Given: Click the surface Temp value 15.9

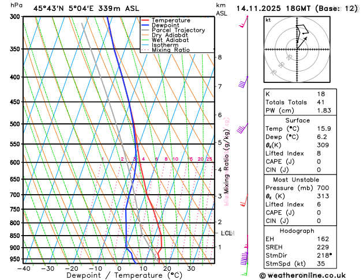Looking at the screenshot, I should (x=324, y=128).
